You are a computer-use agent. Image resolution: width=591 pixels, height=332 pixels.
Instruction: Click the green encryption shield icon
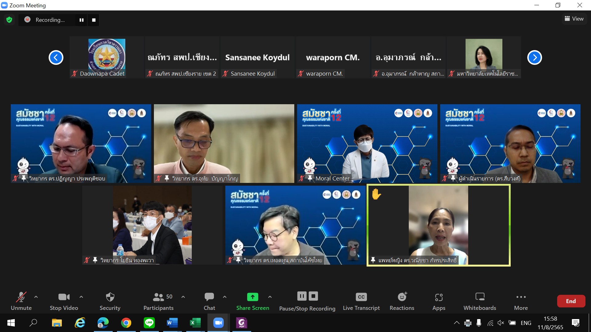(9, 20)
